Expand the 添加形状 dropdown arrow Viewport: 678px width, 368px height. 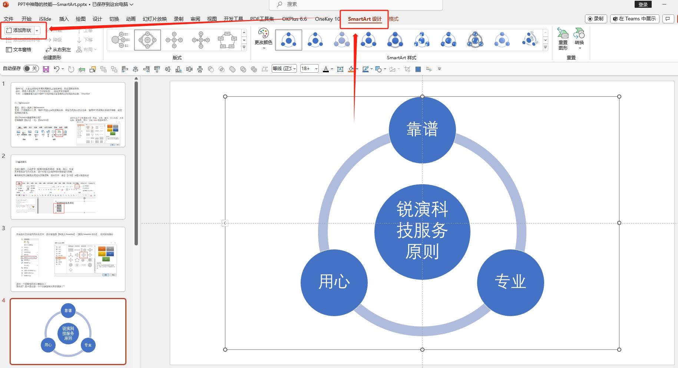click(x=37, y=30)
